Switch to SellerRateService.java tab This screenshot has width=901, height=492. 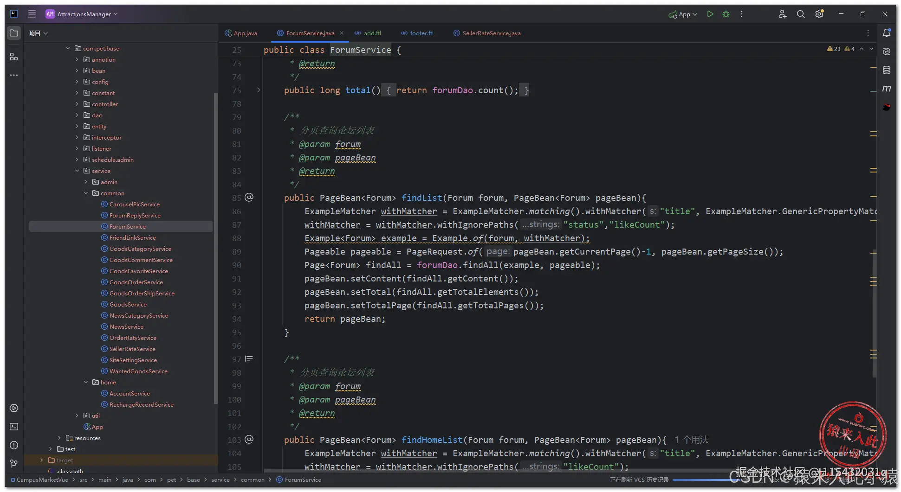click(x=487, y=33)
